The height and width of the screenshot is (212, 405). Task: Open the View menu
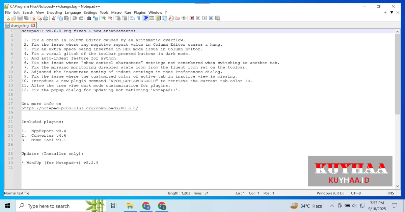40,12
